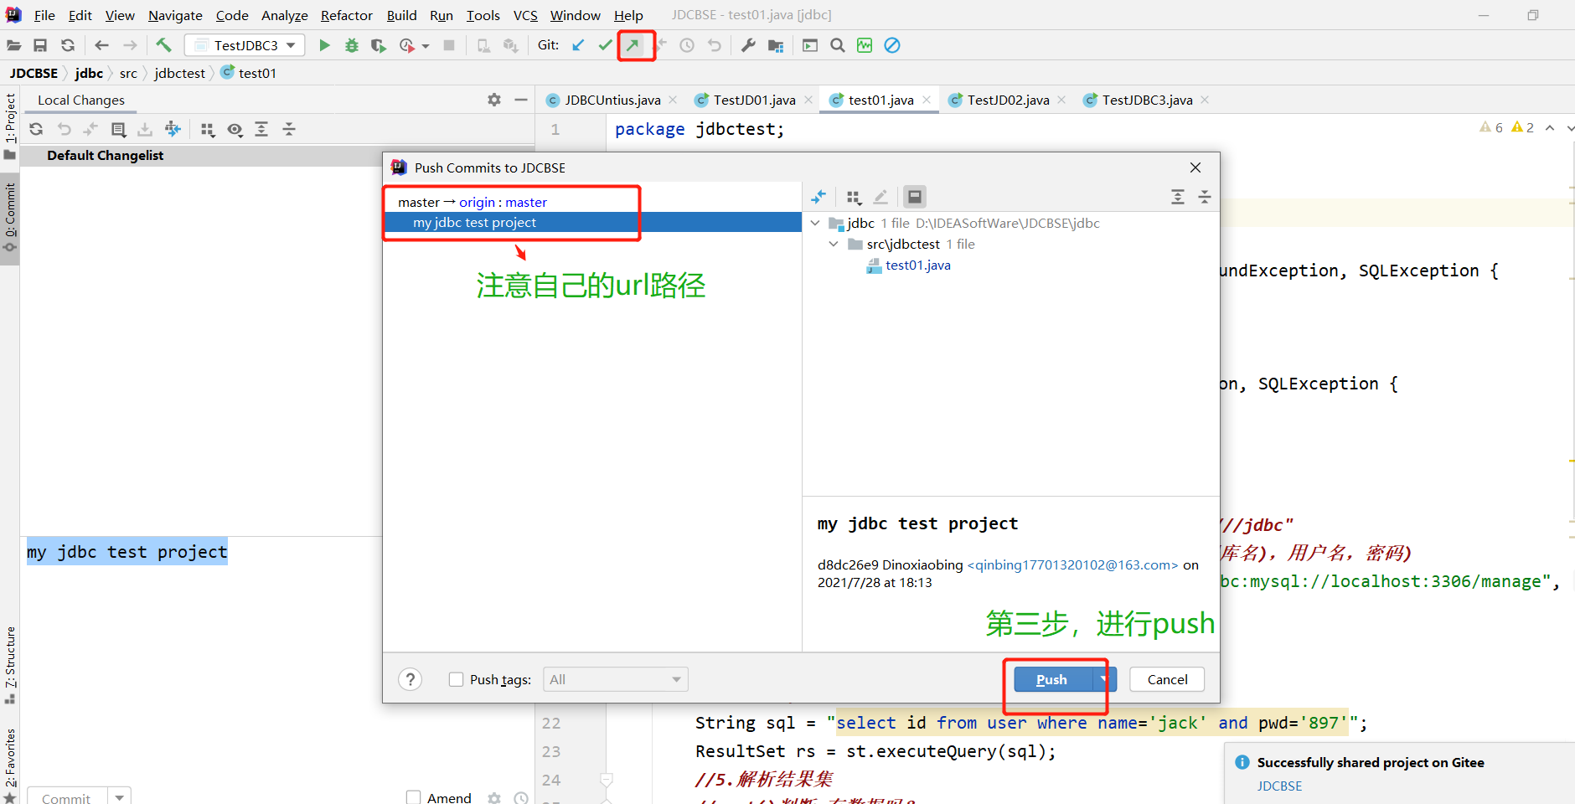Viewport: 1575px width, 804px height.
Task: Click origin remote link
Action: (x=477, y=202)
